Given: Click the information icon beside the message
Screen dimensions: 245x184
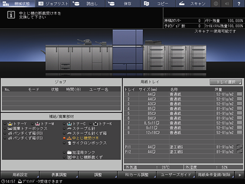Looking at the screenshot, I should pyautogui.click(x=11, y=15).
